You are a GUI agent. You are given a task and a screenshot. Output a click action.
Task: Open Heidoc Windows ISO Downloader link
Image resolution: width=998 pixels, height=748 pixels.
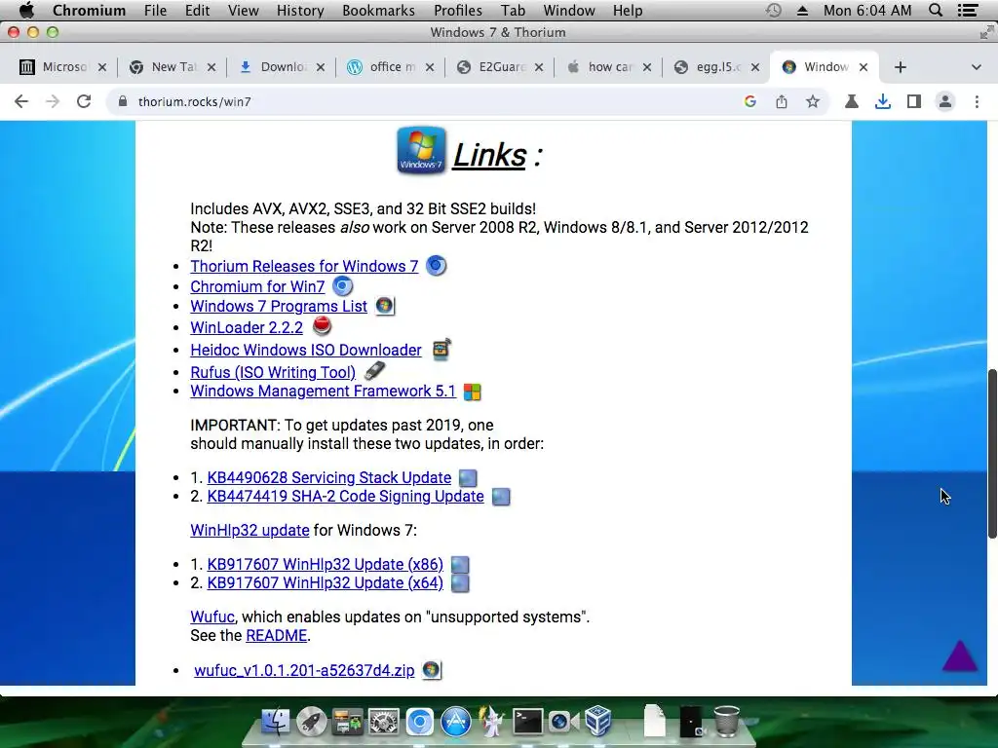(305, 350)
